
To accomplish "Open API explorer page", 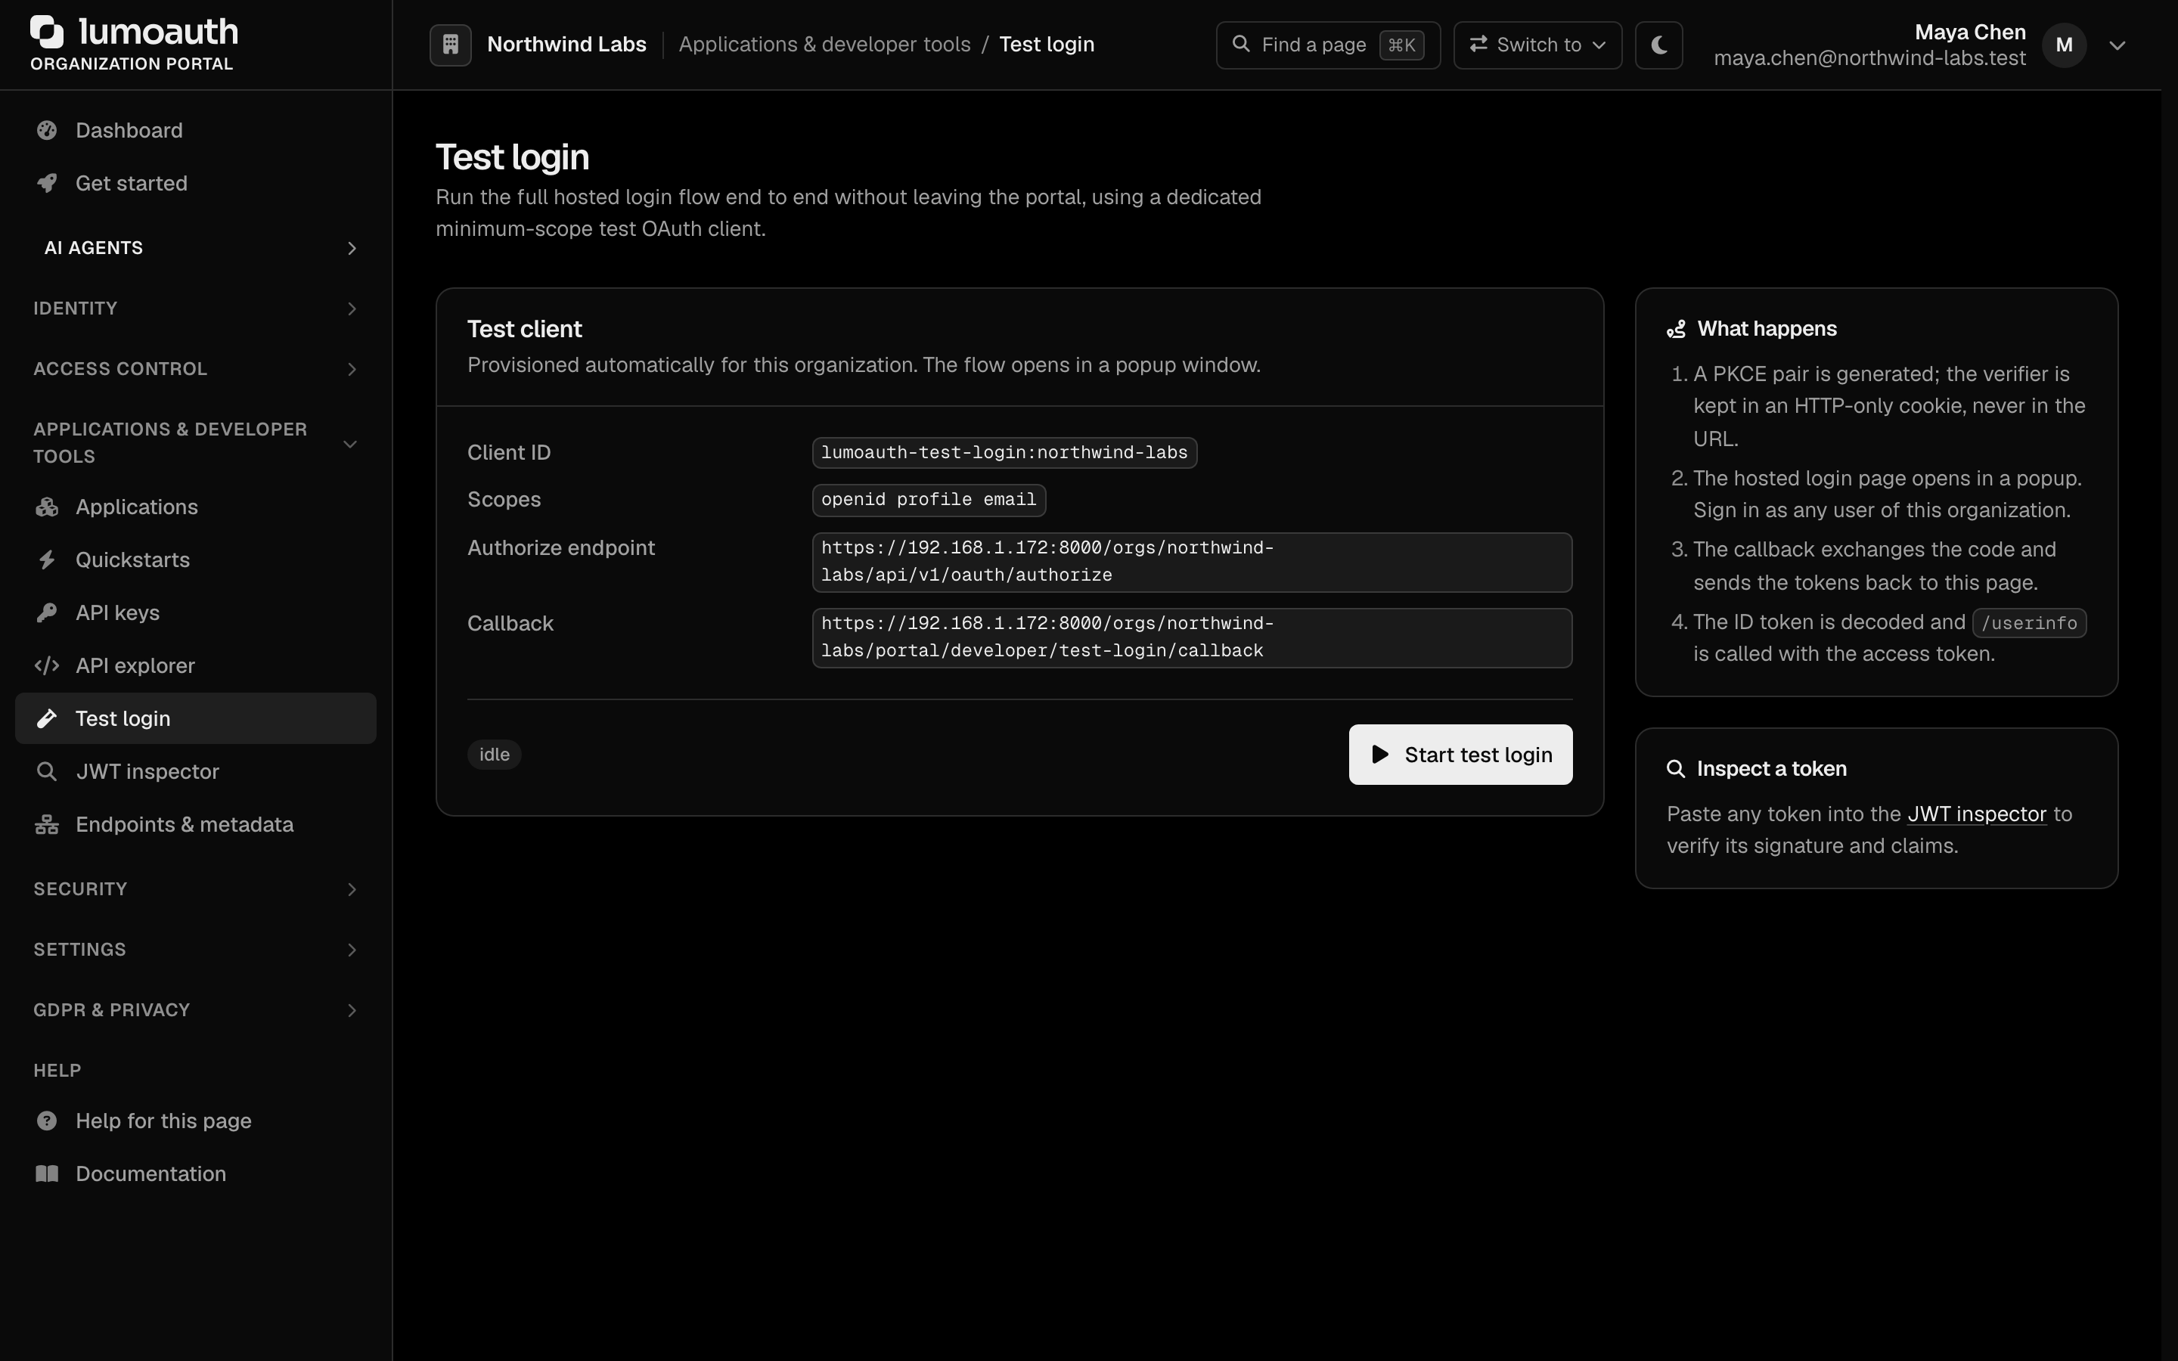I will [196, 666].
